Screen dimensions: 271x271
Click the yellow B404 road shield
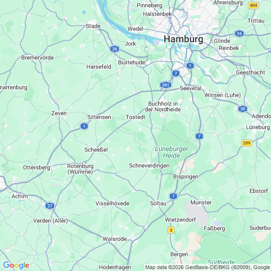click(254, 5)
